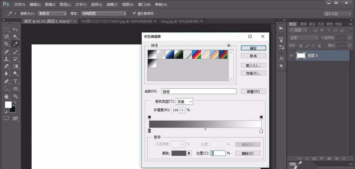Select the Eraser tool

6,66
